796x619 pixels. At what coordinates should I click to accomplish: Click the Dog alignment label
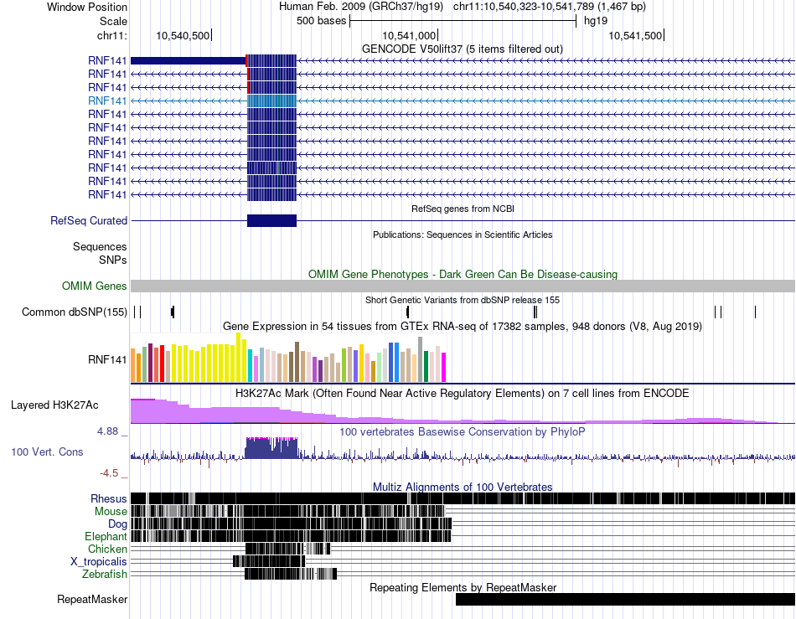pos(117,524)
